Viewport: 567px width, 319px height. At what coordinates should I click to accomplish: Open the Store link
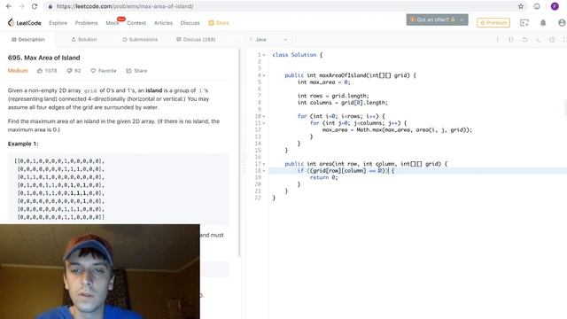[219, 23]
